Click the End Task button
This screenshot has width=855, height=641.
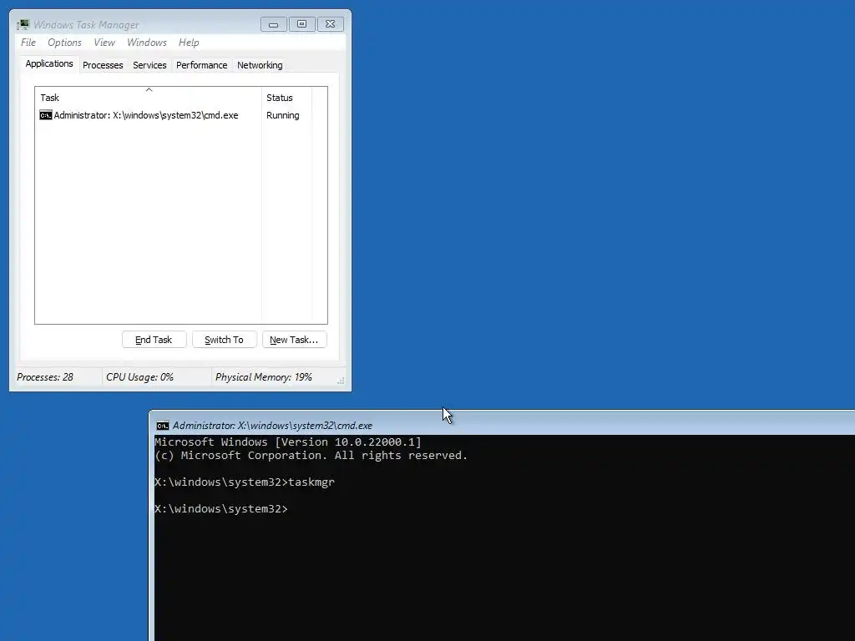[x=154, y=340]
